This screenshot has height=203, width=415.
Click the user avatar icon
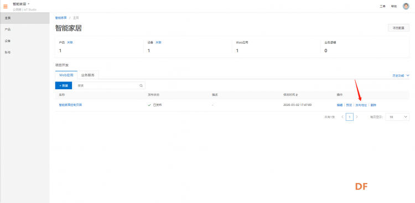pyautogui.click(x=406, y=6)
